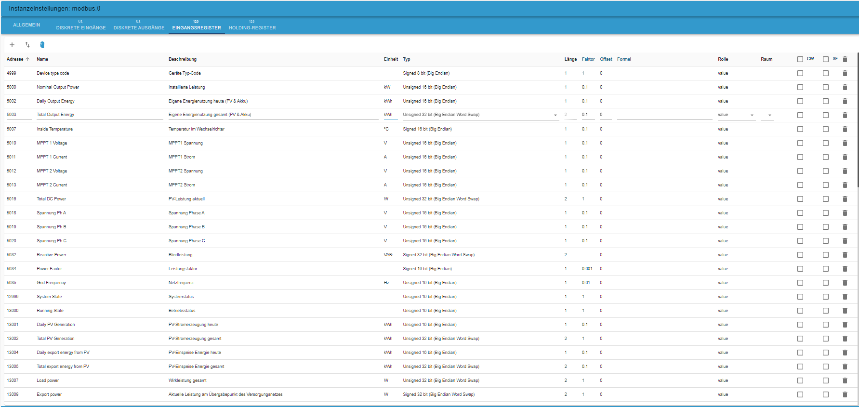Select the 'Grid Frequency' name cell
Screen dimensions: 859x407
pyautogui.click(x=51, y=283)
